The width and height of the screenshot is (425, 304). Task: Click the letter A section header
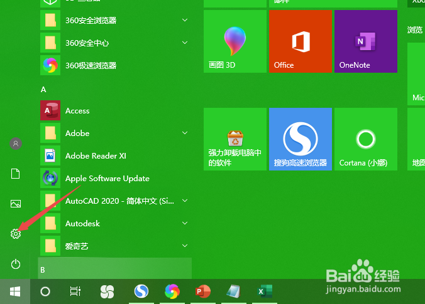[x=43, y=90]
